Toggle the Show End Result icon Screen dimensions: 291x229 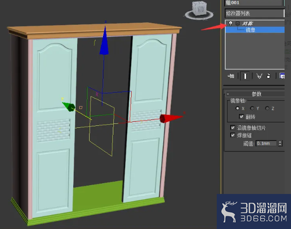[x=245, y=76]
